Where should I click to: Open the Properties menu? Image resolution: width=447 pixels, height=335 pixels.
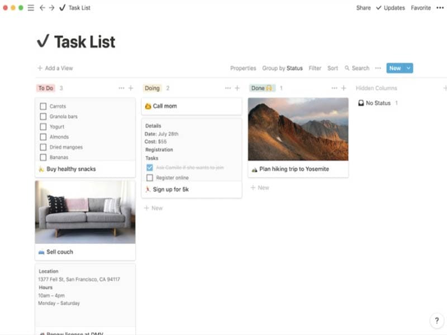[x=243, y=68]
